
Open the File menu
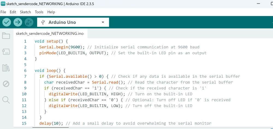click(x=3, y=12)
